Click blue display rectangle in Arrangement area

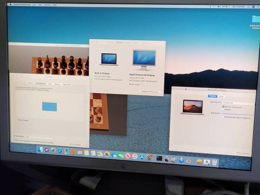(49, 106)
